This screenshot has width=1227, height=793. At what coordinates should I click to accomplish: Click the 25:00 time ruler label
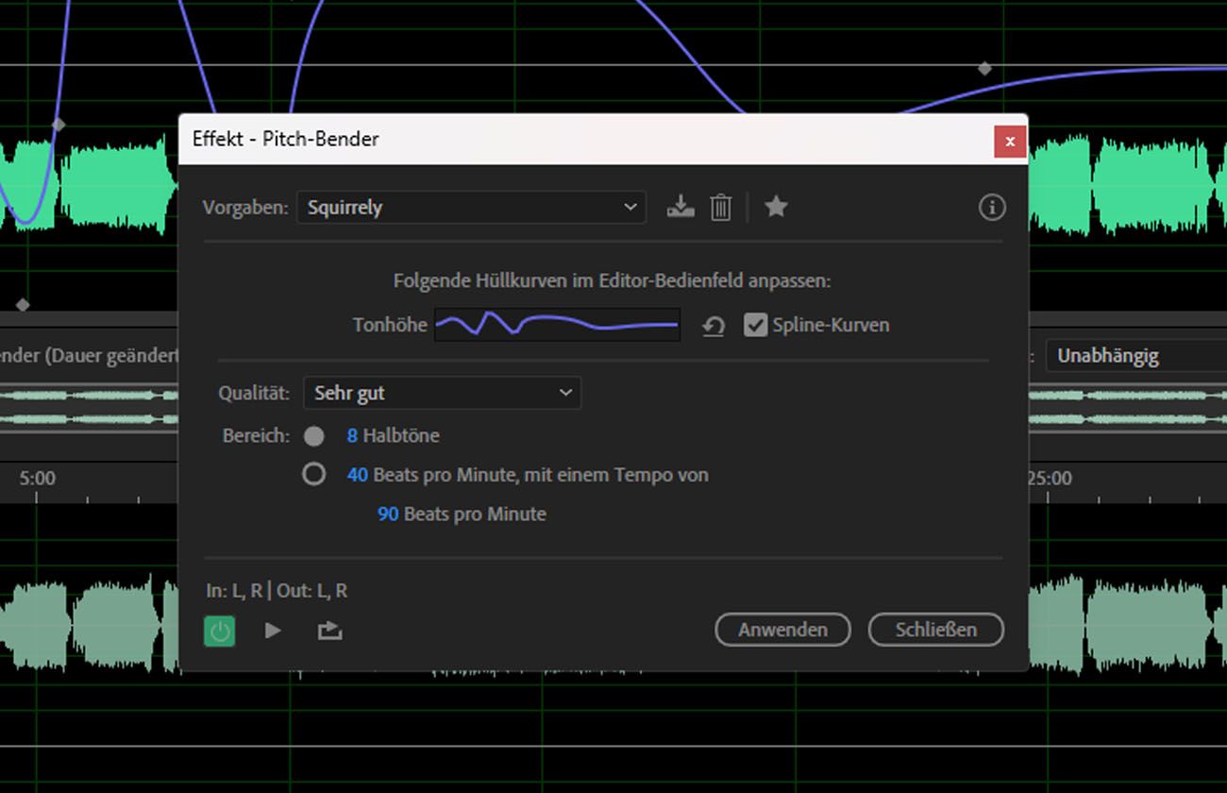click(1050, 479)
